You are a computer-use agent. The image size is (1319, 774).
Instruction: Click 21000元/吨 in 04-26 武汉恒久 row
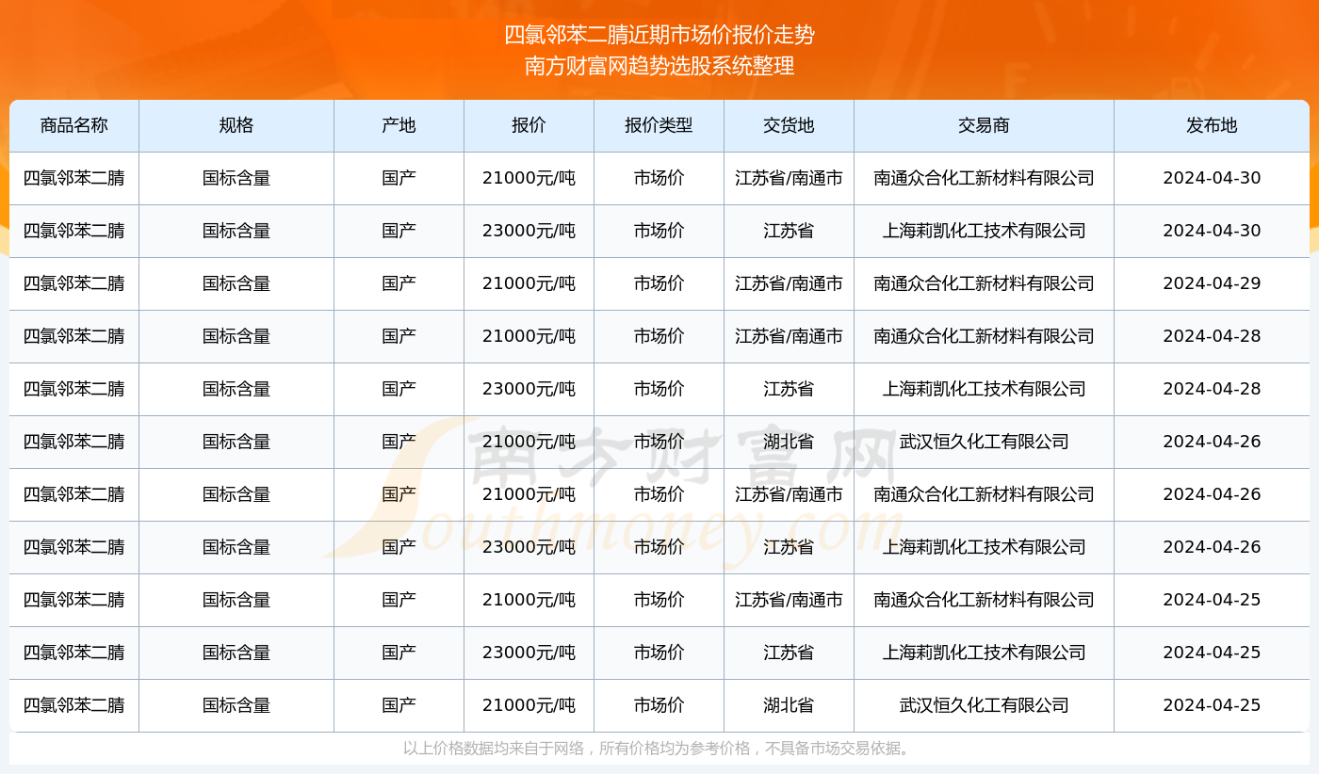[529, 442]
